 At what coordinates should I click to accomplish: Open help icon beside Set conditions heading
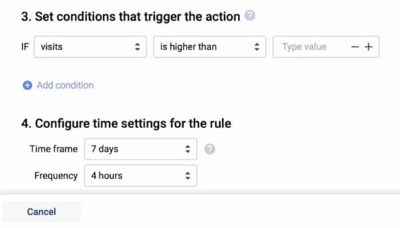click(x=250, y=15)
